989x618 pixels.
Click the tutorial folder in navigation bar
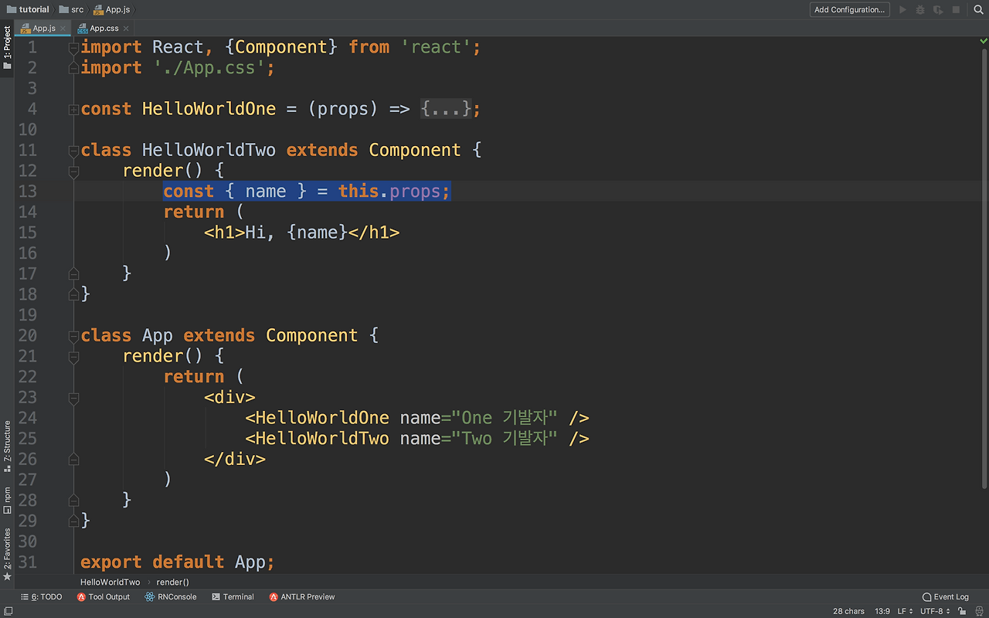28,10
